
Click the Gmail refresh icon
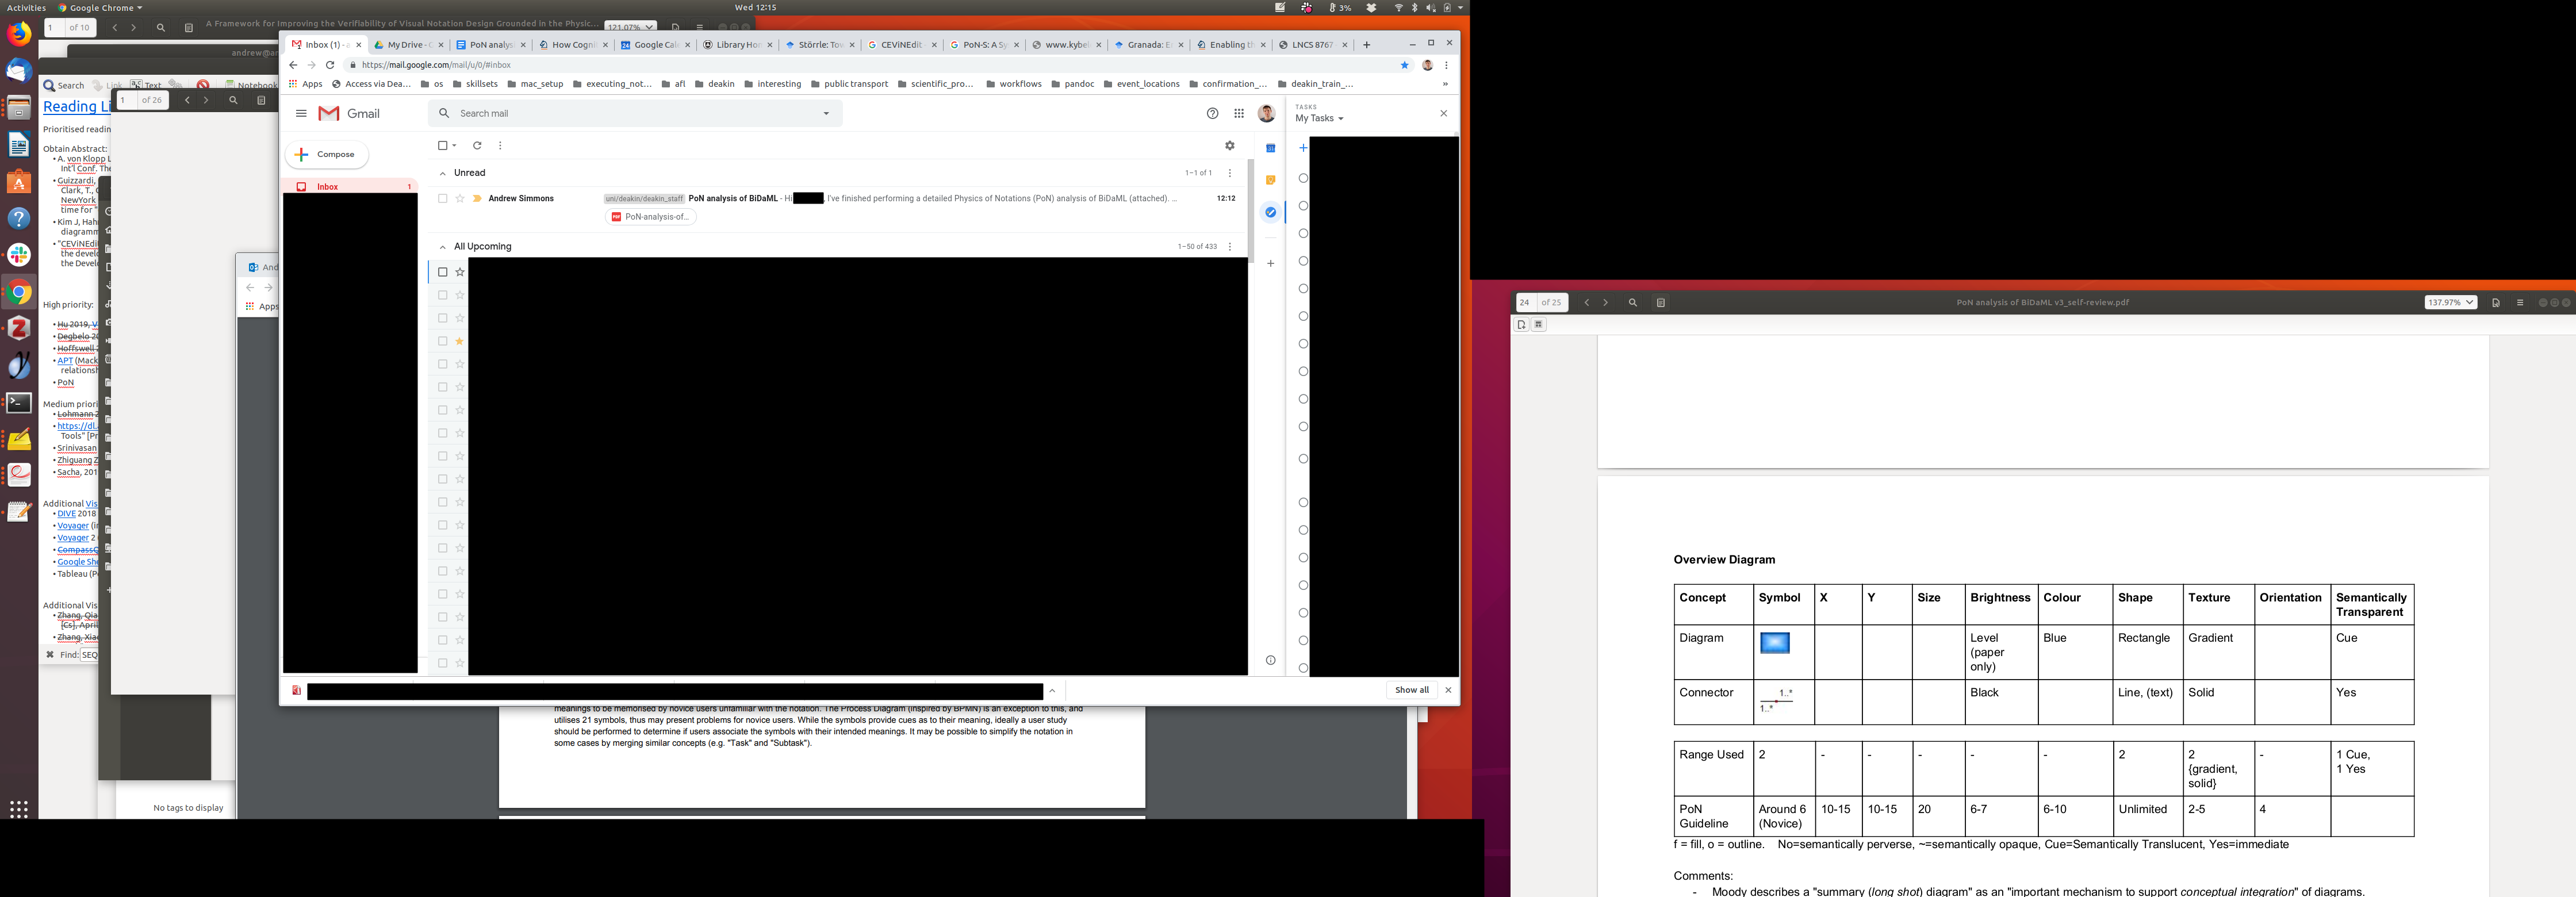[x=477, y=146]
